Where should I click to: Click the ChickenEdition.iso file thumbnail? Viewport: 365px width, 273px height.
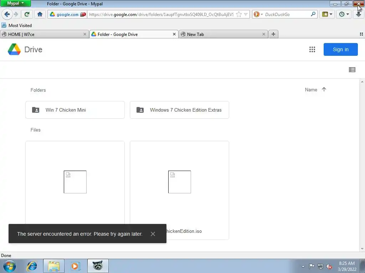pyautogui.click(x=180, y=182)
